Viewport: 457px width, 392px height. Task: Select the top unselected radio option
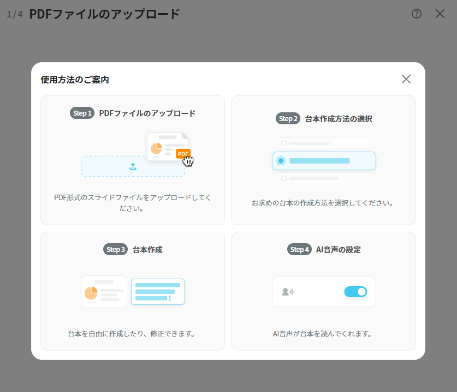point(284,143)
